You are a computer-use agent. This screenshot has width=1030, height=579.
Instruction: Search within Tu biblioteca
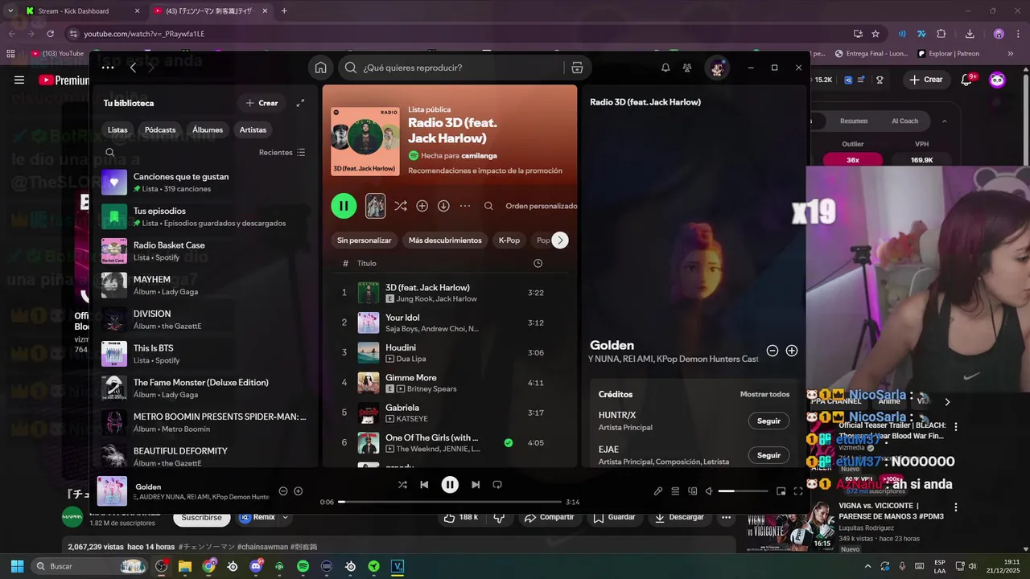(x=110, y=152)
